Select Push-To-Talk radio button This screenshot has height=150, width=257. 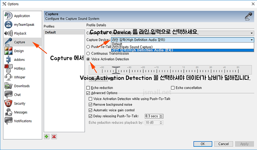pyautogui.click(x=88, y=47)
